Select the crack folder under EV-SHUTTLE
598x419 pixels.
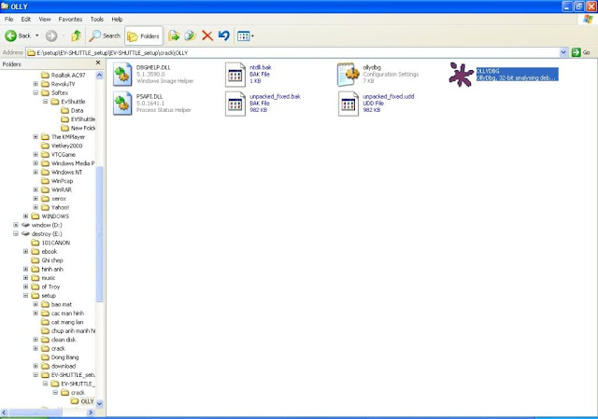point(73,392)
